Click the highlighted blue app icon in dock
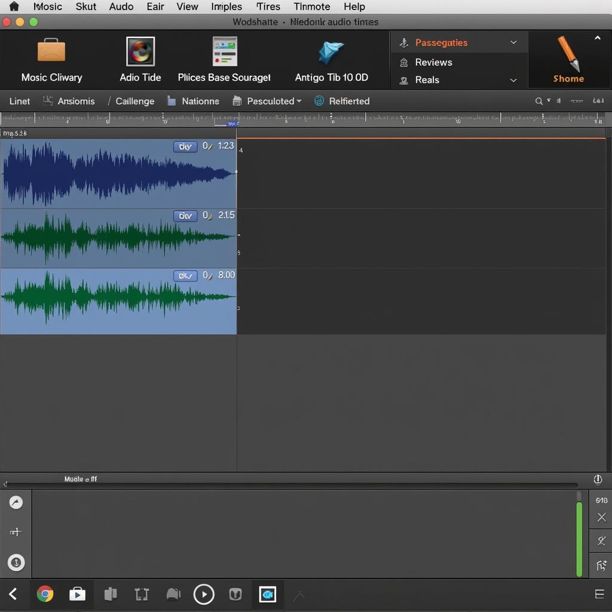This screenshot has width=612, height=612. (x=268, y=594)
